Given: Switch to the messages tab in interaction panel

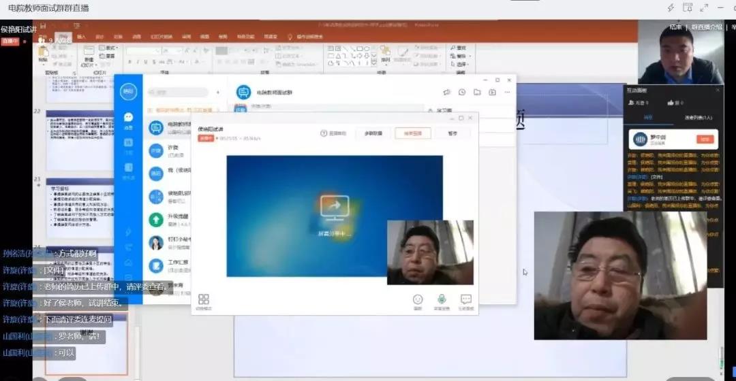Looking at the screenshot, I should (648, 117).
